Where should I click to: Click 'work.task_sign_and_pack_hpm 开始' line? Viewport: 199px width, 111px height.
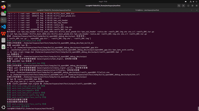26,63
